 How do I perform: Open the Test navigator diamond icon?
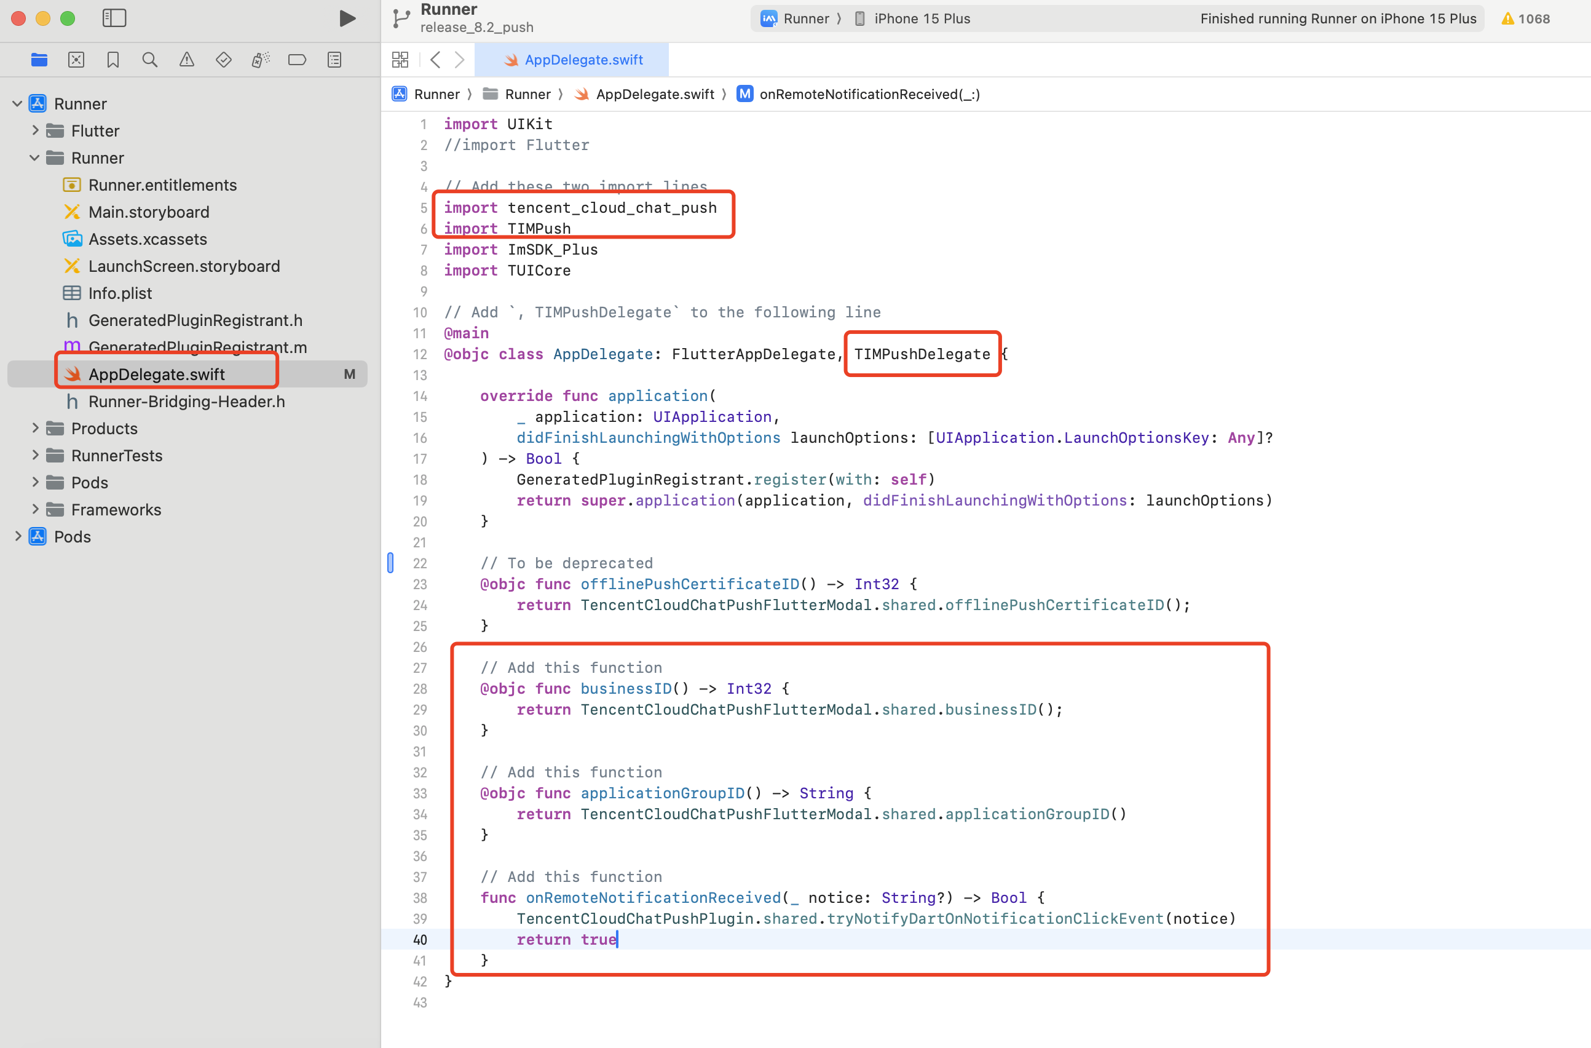tap(223, 60)
